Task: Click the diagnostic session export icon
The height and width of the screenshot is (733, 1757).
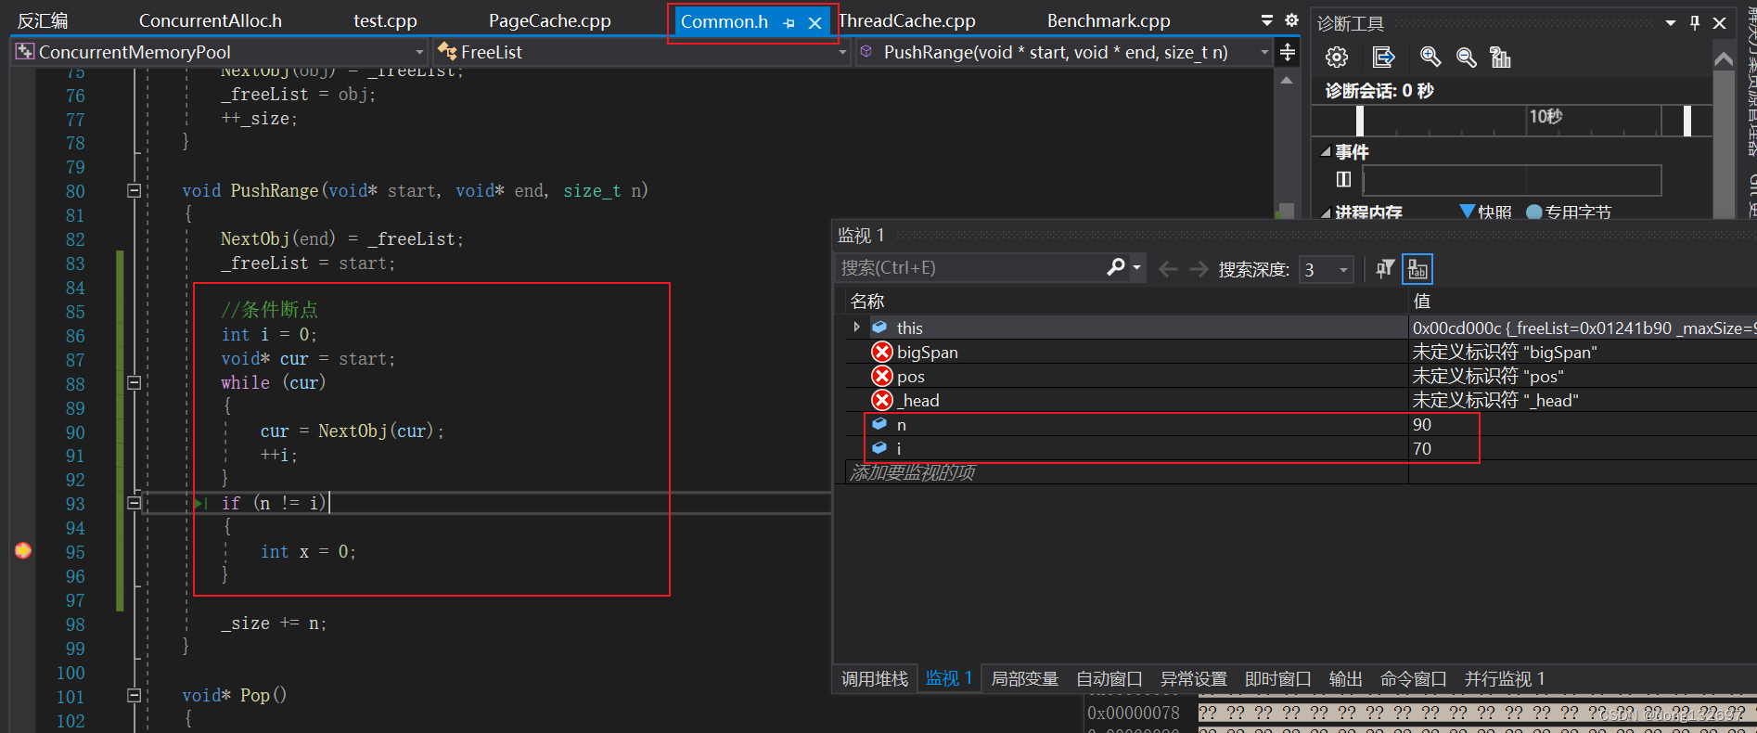Action: 1383,58
